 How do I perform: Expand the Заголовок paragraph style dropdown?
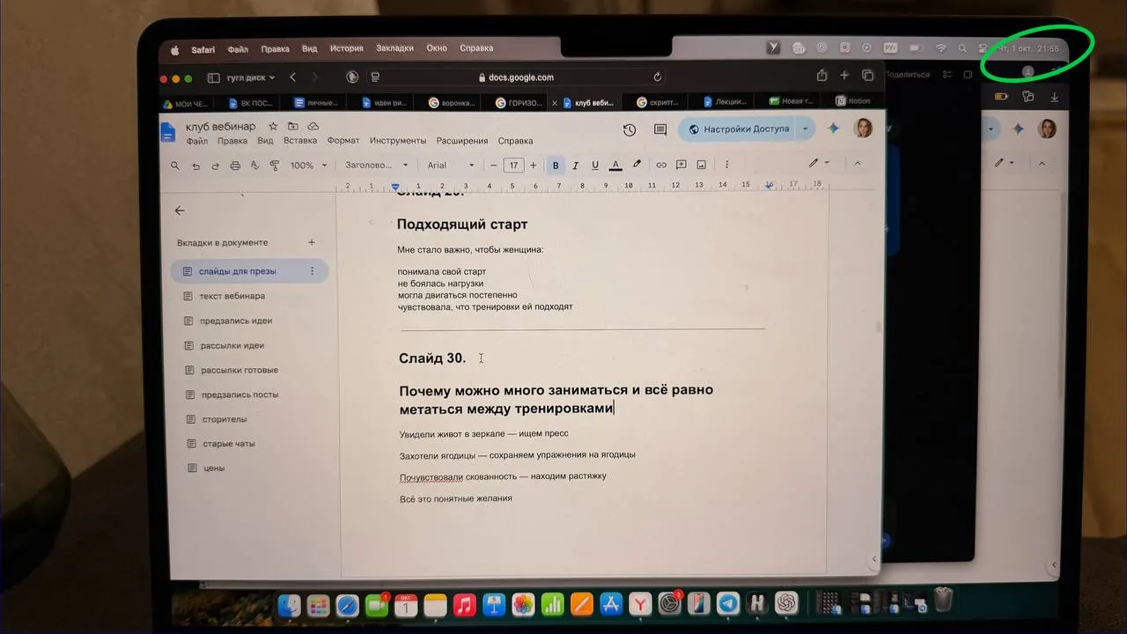pyautogui.click(x=377, y=166)
